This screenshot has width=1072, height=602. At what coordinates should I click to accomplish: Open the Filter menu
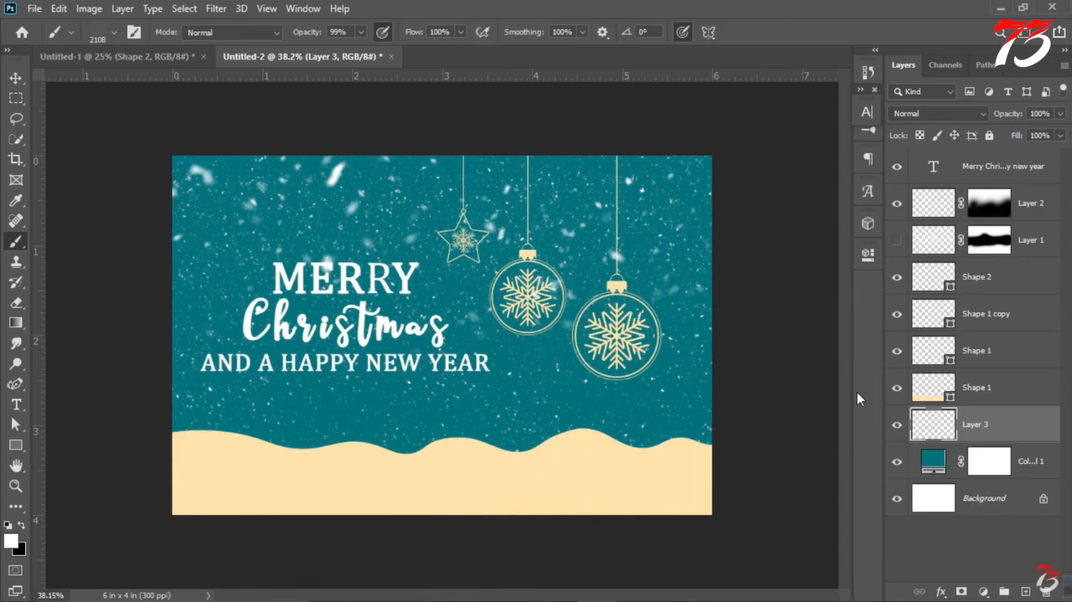pyautogui.click(x=216, y=8)
